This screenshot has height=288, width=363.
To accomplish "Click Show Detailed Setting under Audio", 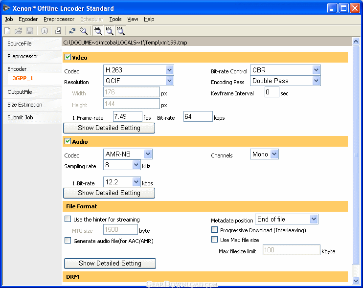I will coord(109,193).
